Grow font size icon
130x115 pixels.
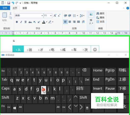(55, 16)
